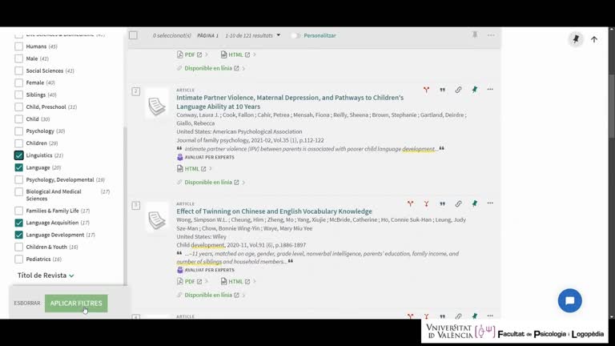Check the Siblings filter
The height and width of the screenshot is (346, 615).
pos(19,95)
